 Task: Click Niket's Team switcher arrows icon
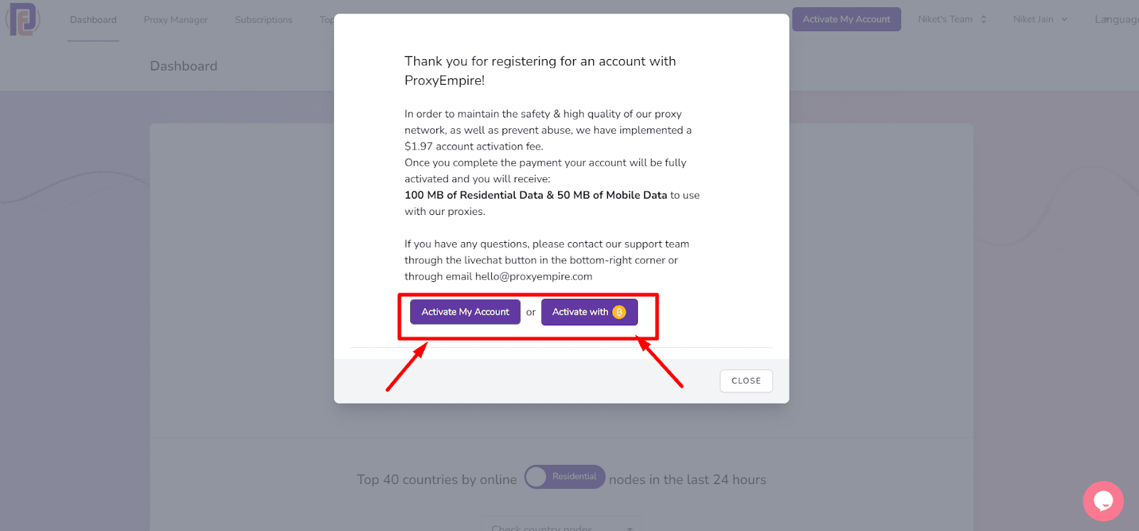(x=984, y=19)
